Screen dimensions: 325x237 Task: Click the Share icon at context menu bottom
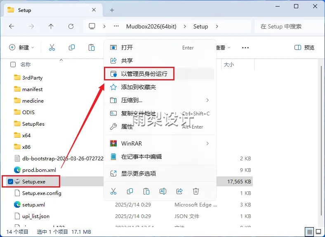click(179, 191)
